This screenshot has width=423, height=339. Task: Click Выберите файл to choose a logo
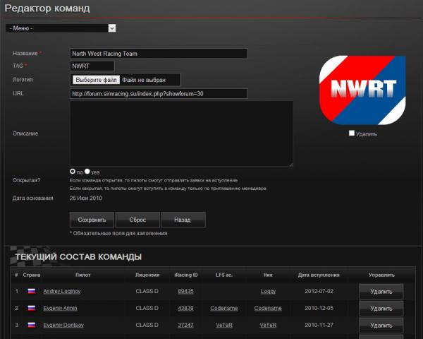click(x=95, y=80)
